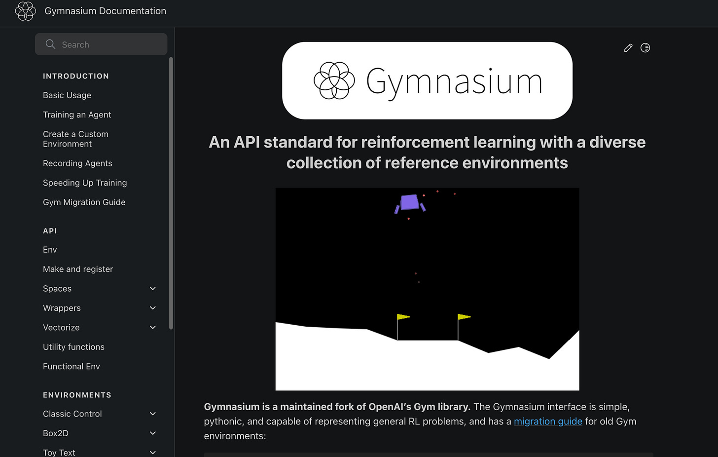Expand the Vectorize section chevron
This screenshot has width=718, height=457.
pos(153,328)
